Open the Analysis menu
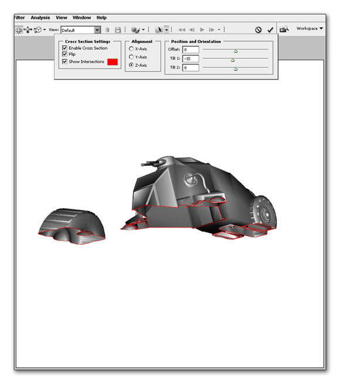This screenshot has height=384, width=340. pyautogui.click(x=40, y=18)
